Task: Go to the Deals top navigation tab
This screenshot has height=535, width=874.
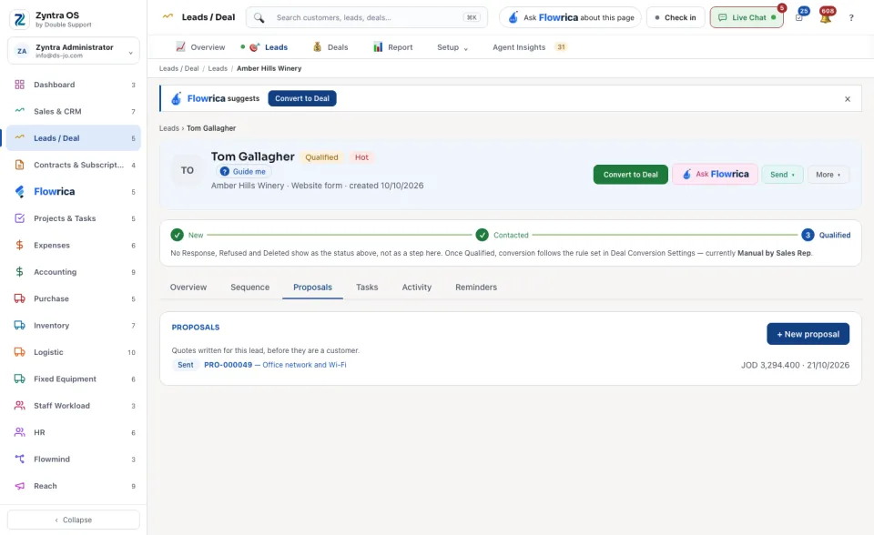Action: point(330,47)
